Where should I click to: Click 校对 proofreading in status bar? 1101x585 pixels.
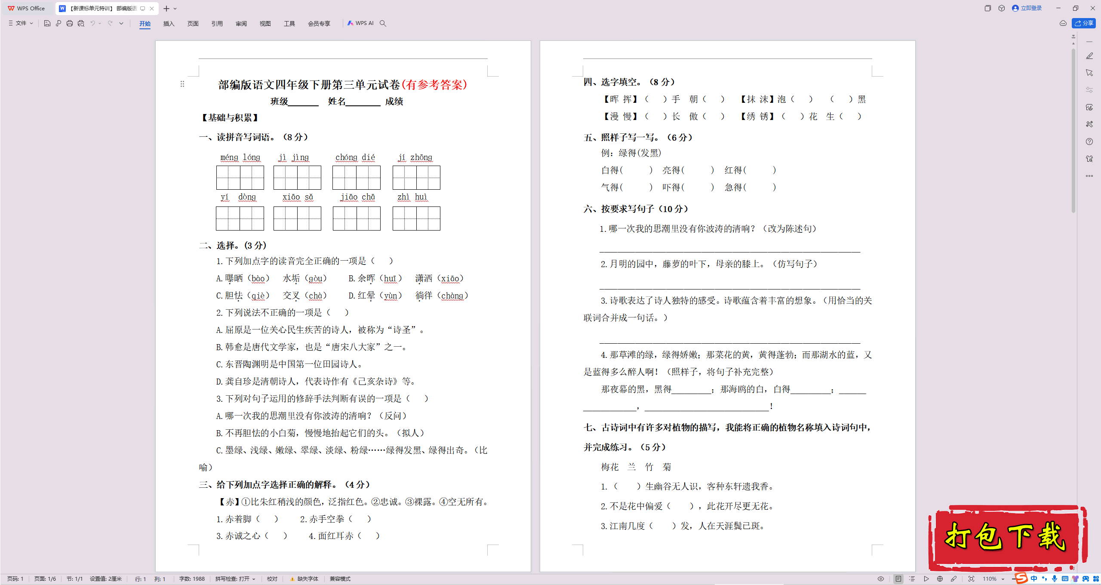pos(272,579)
